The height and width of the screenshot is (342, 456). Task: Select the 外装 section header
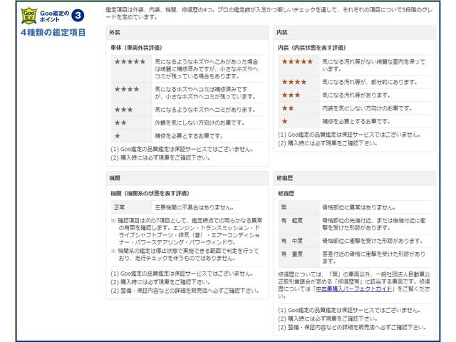coord(115,33)
